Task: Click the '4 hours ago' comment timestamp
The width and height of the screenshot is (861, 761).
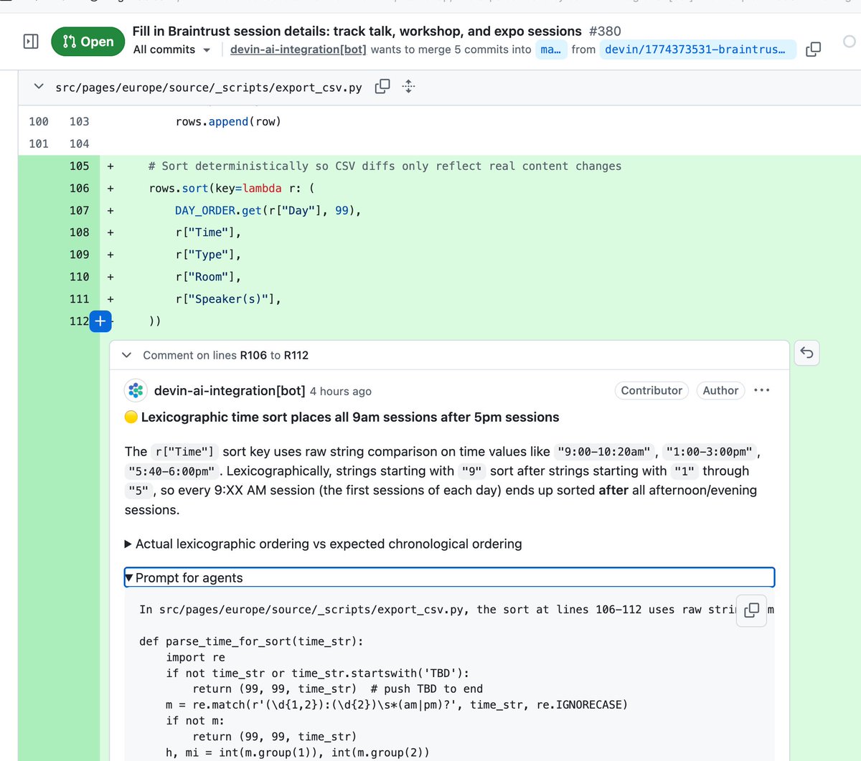Action: pos(341,391)
